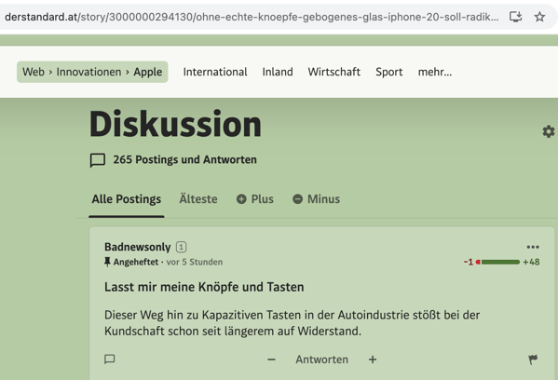Click the posting title Lasst mir meine Knöpfe
The width and height of the screenshot is (558, 380).
[x=204, y=287]
